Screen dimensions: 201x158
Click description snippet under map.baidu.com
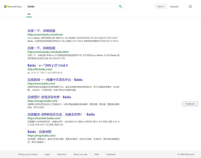[x=74, y=140]
